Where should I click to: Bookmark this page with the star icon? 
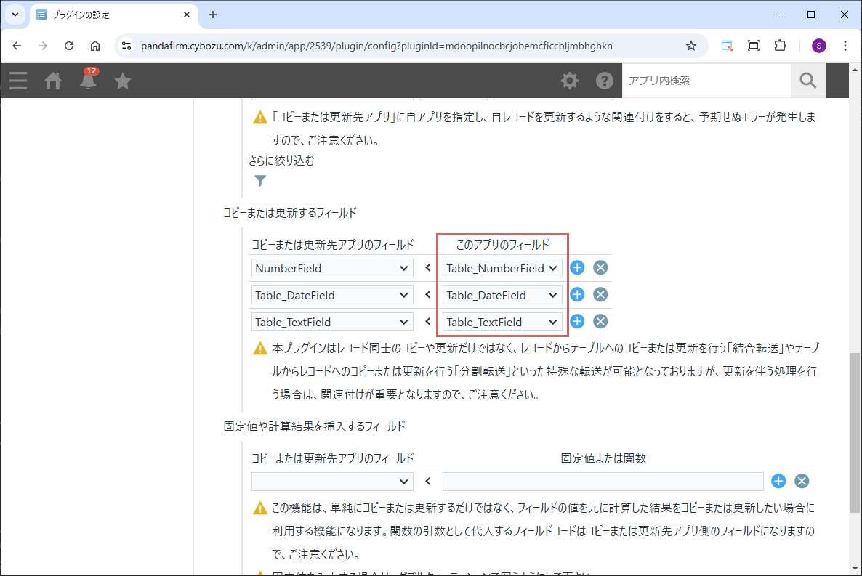pyautogui.click(x=691, y=46)
